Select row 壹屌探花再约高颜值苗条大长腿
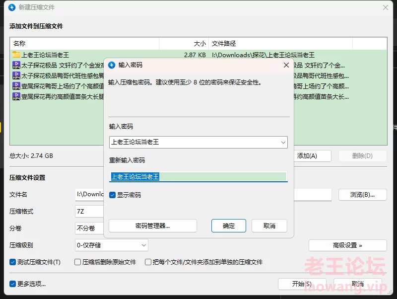397x299 pixels. click(x=58, y=96)
